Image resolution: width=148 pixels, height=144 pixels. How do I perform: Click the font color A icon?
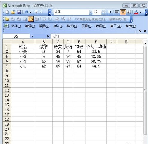click(x=136, y=12)
